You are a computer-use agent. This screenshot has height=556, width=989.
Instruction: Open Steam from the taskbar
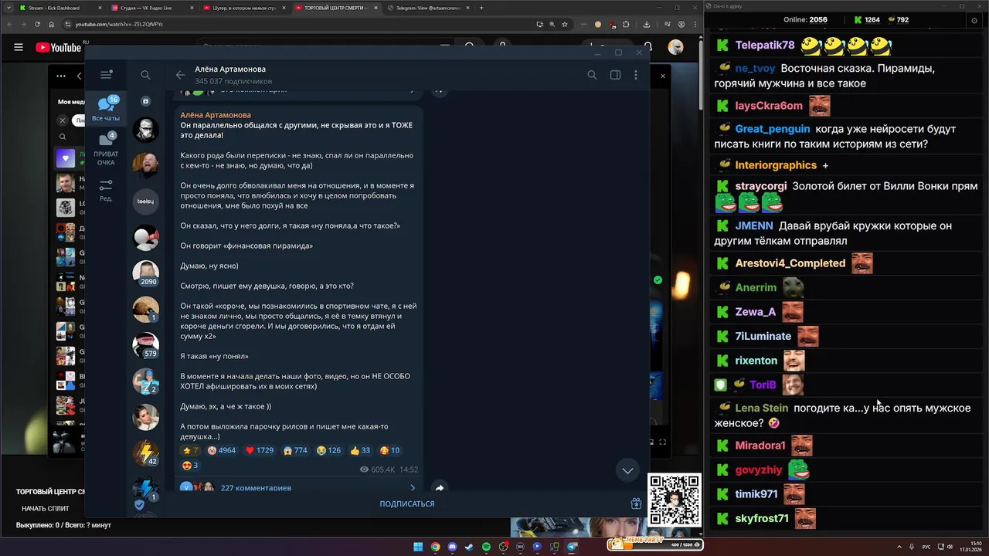[469, 547]
